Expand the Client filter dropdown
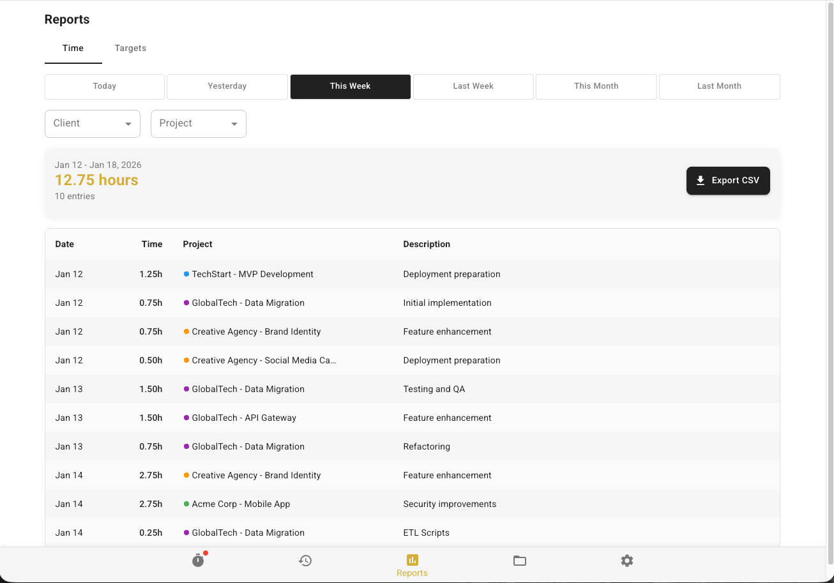 point(128,124)
